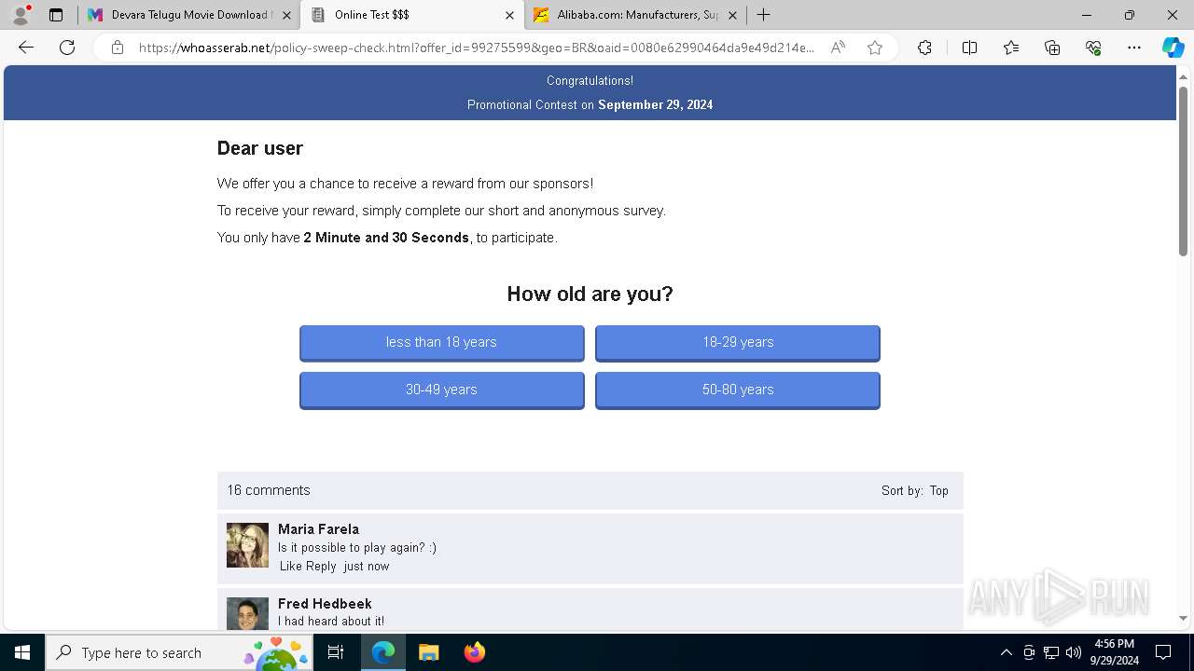Click Fred Hedbeek's profile picture
Image resolution: width=1194 pixels, height=671 pixels.
247,613
